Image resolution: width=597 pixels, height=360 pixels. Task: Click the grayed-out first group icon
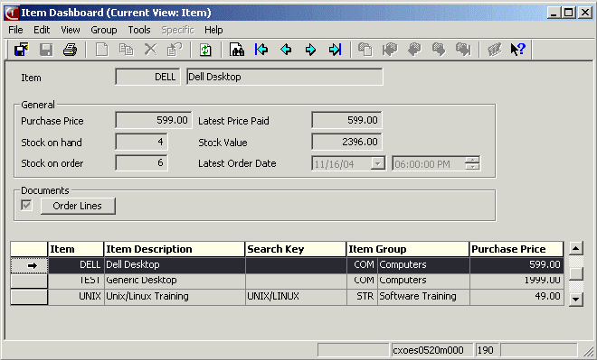(x=390, y=50)
